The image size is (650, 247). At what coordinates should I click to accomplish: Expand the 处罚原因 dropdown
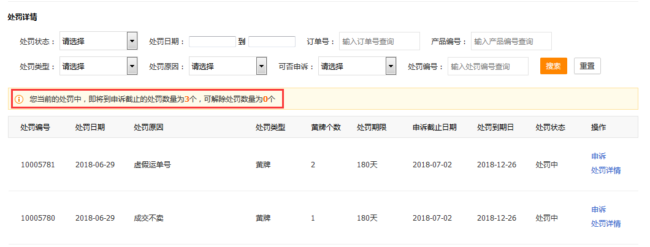point(227,66)
